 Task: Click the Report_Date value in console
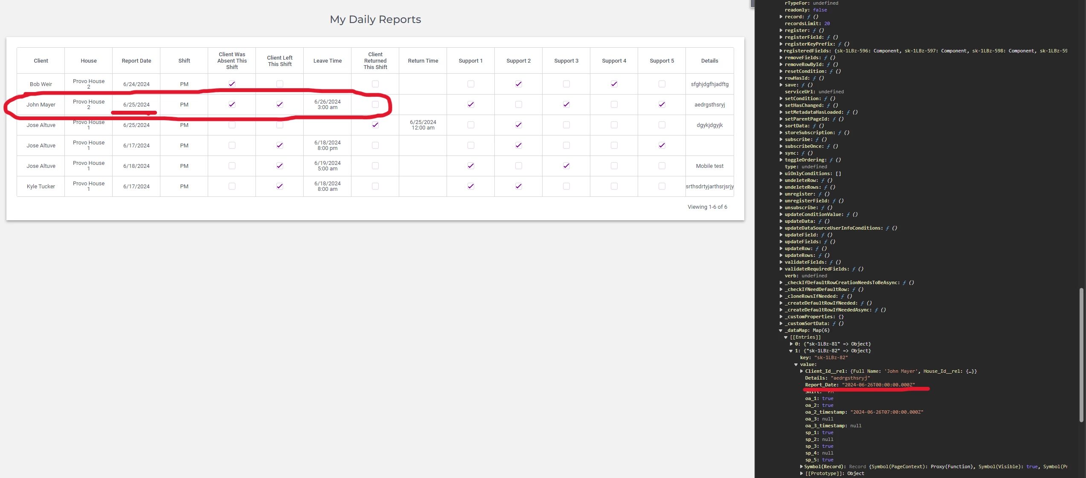(x=878, y=385)
